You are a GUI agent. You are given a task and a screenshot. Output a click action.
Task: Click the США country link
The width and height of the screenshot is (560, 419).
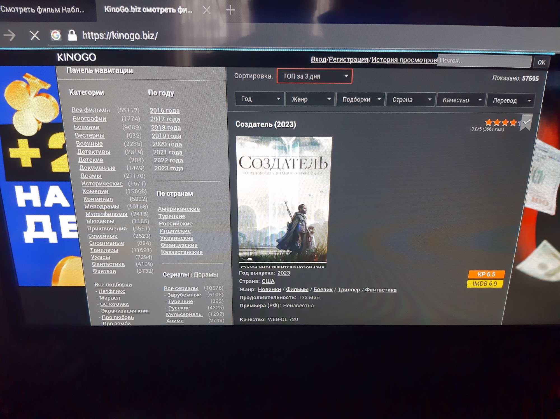(268, 281)
